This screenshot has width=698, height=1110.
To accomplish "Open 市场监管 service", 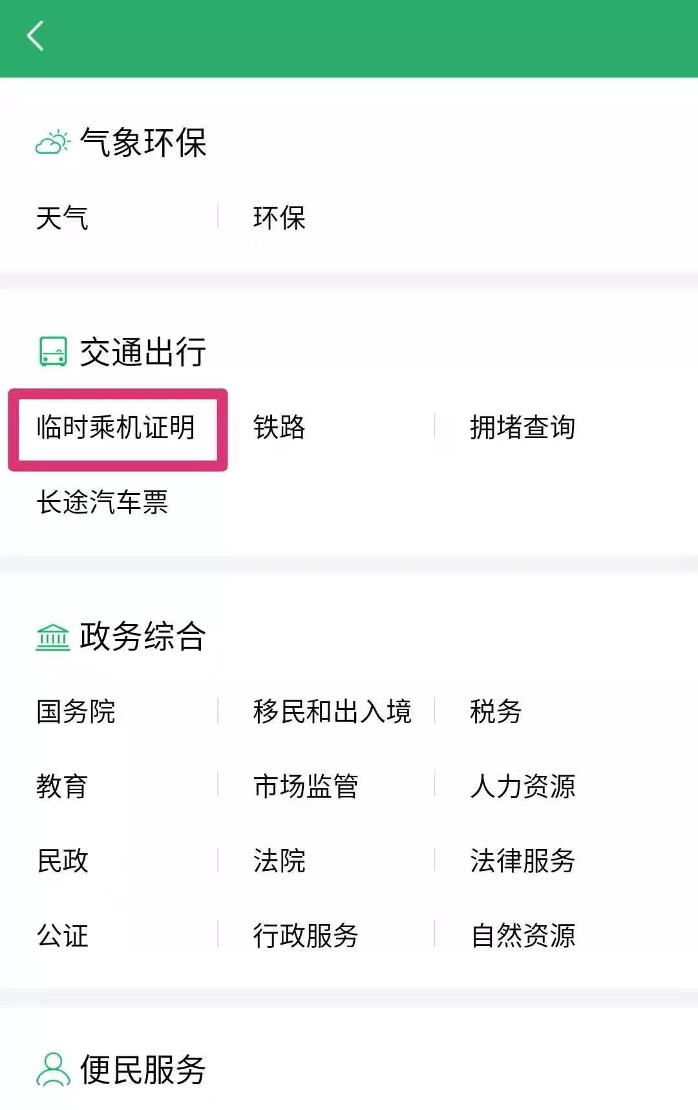I will (306, 786).
